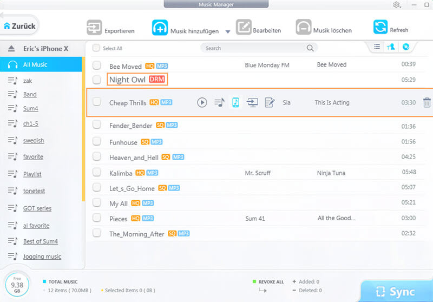This screenshot has width=433, height=302.
Task: Play the Cheap Thrills track
Action: [202, 102]
